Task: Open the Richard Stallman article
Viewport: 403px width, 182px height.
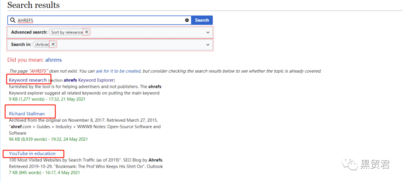Action: pyautogui.click(x=27, y=114)
